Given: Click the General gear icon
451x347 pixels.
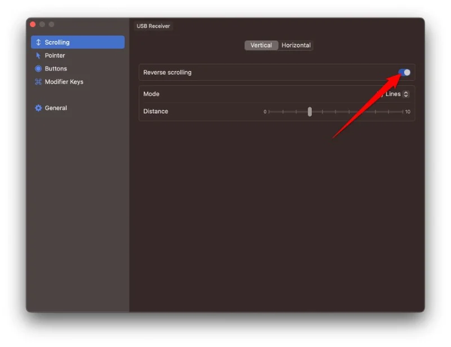Looking at the screenshot, I should [38, 108].
